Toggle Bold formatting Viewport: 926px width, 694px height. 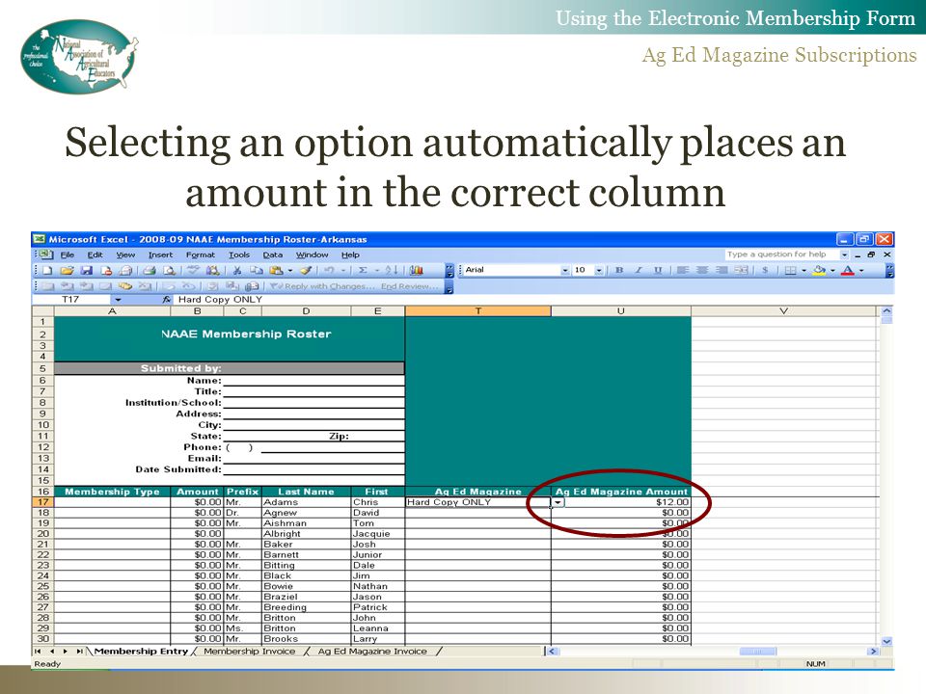tap(619, 270)
